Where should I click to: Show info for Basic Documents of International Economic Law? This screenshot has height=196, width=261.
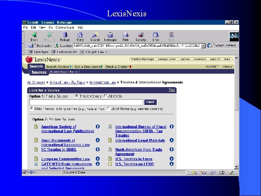pos(98,140)
